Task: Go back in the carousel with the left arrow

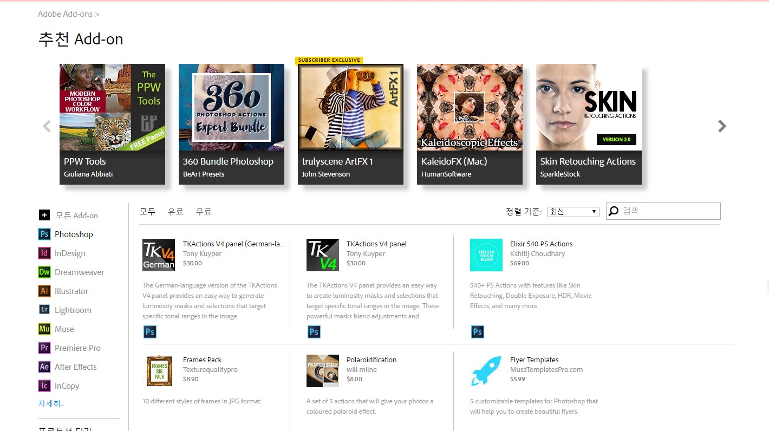Action: click(47, 126)
